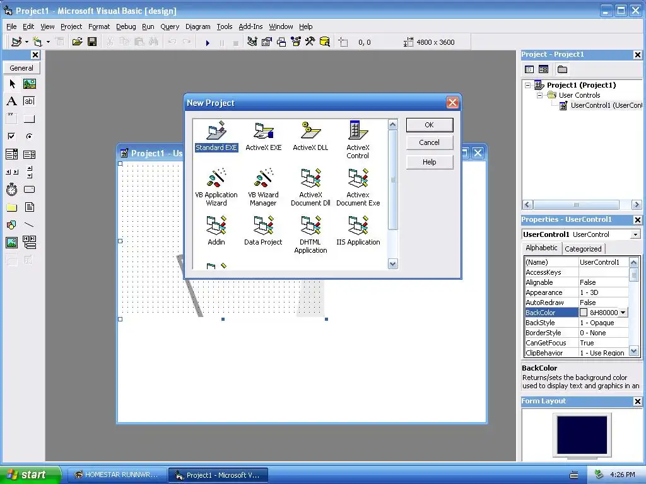The image size is (646, 484).
Task: Collapse the User Controls folder node
Action: (x=540, y=96)
